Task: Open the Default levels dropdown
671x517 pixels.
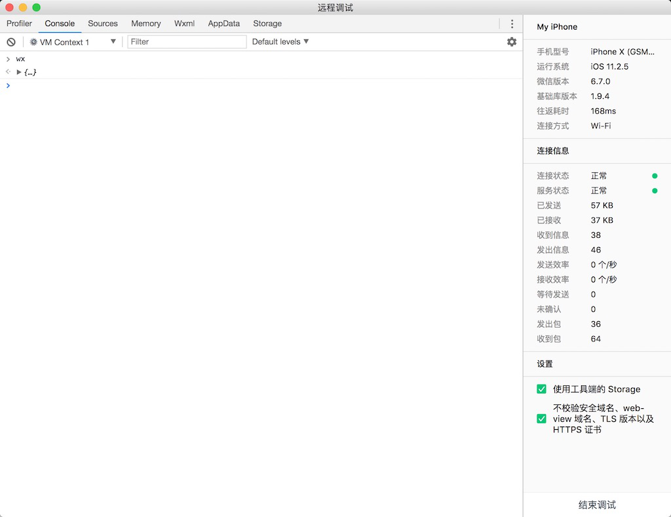Action: 280,42
